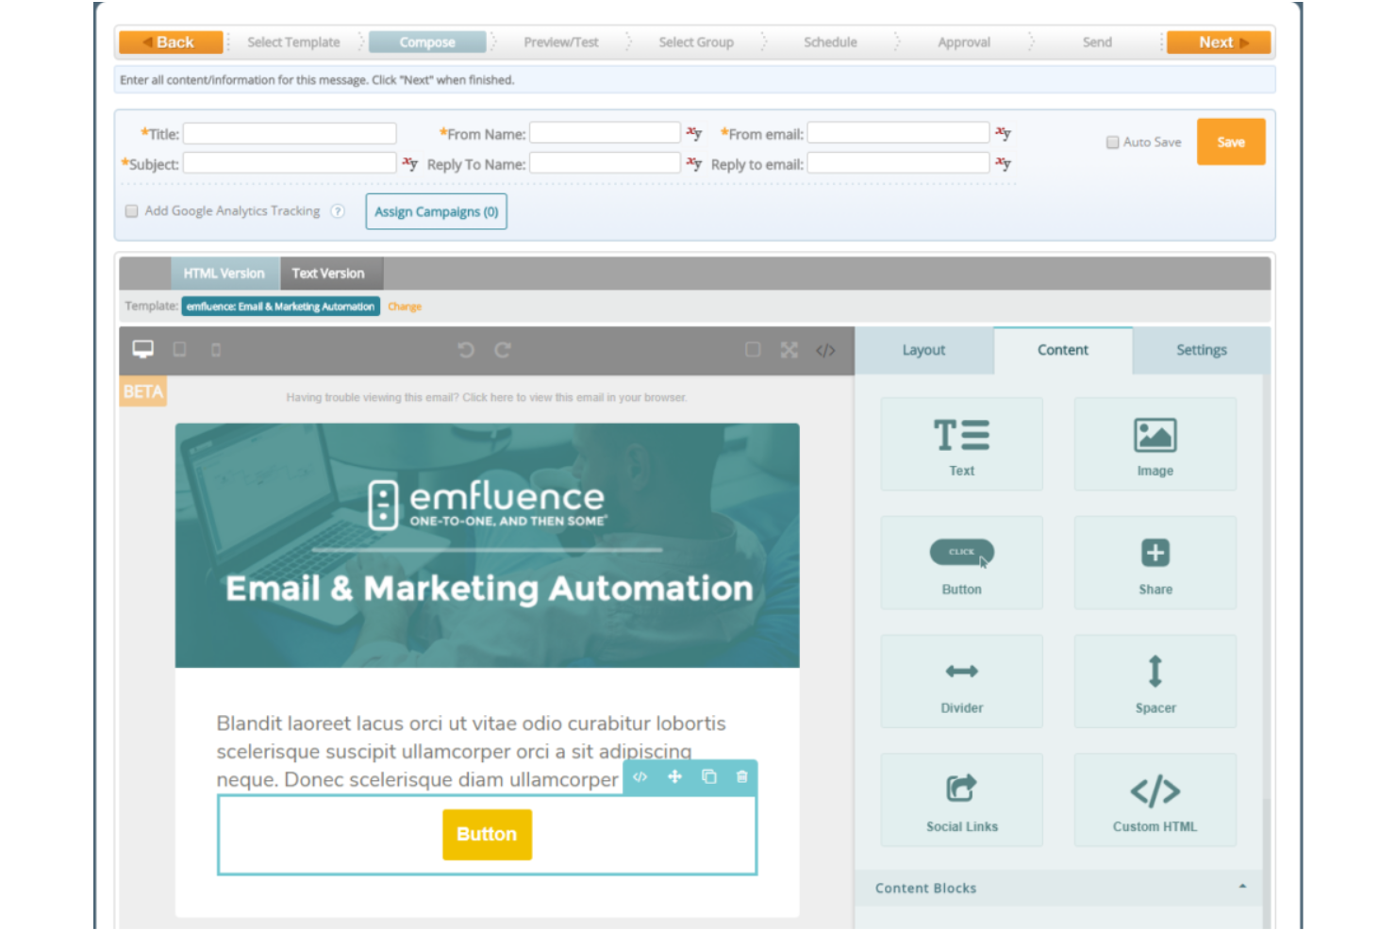Enable Auto Save checkbox
The height and width of the screenshot is (931, 1396).
(x=1113, y=142)
